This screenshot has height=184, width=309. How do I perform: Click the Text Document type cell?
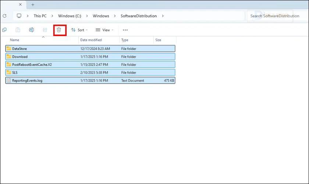pyautogui.click(x=132, y=81)
